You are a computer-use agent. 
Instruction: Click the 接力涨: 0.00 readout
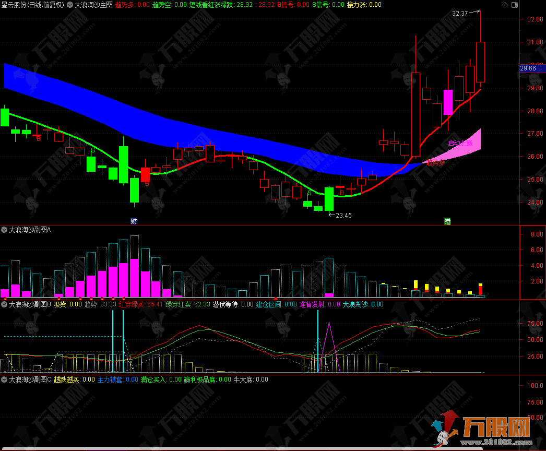point(364,5)
